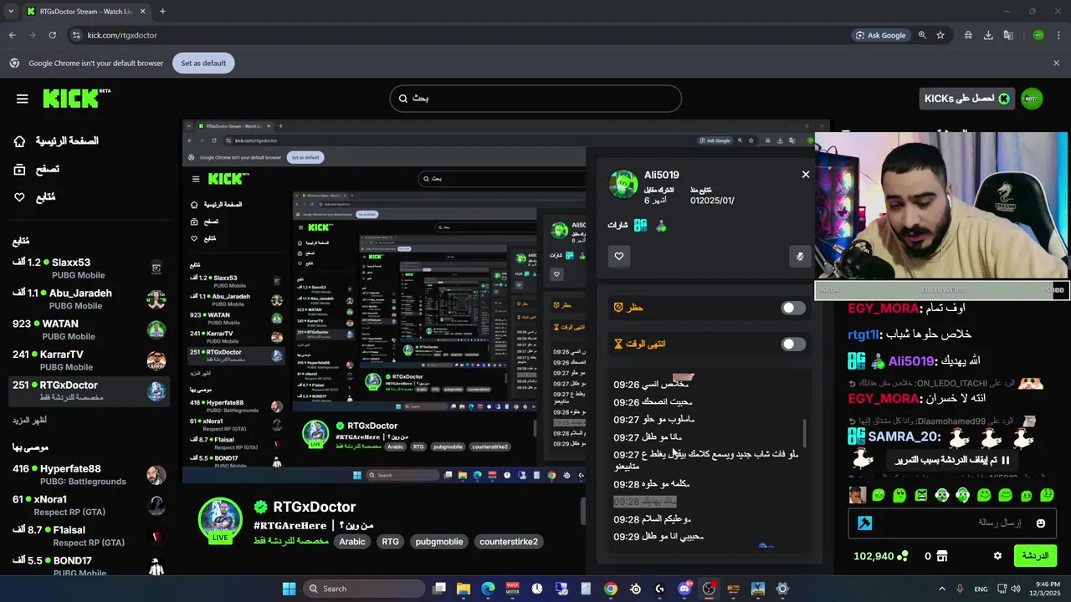This screenshot has height=602, width=1071.
Task: Click Set as default browser button
Action: pyautogui.click(x=203, y=63)
